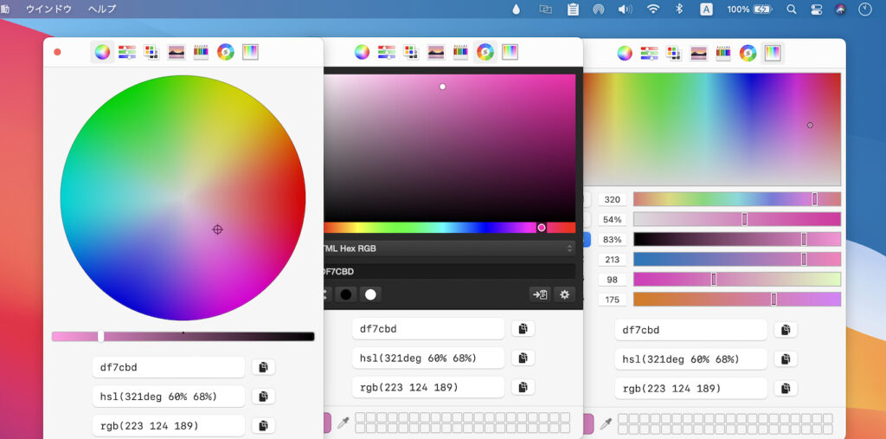Open the color sliders tab in the left window
The height and width of the screenshot is (439, 886).
coord(127,52)
